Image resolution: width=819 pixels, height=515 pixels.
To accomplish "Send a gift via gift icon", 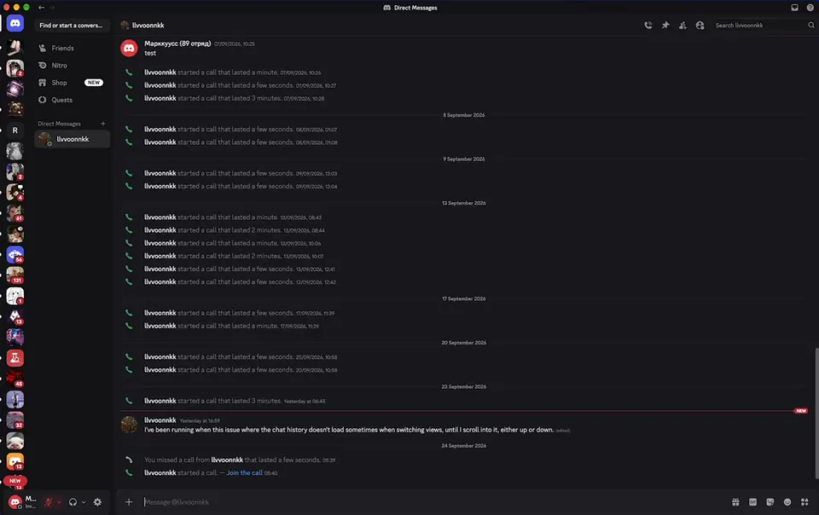I will tap(735, 502).
